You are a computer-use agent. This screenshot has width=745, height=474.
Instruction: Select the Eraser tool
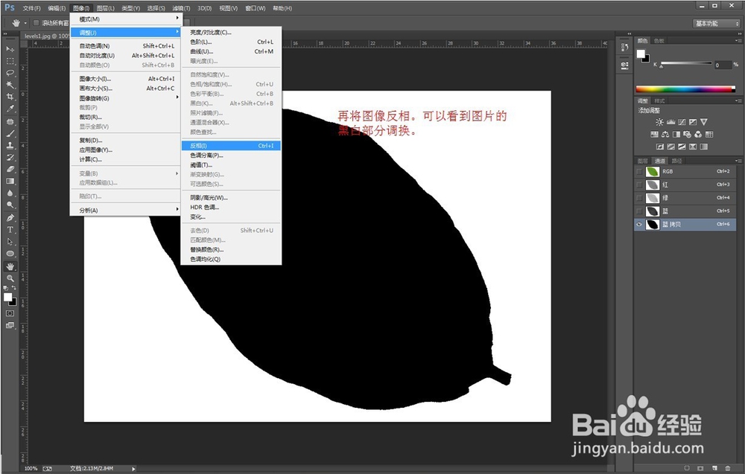(x=10, y=170)
